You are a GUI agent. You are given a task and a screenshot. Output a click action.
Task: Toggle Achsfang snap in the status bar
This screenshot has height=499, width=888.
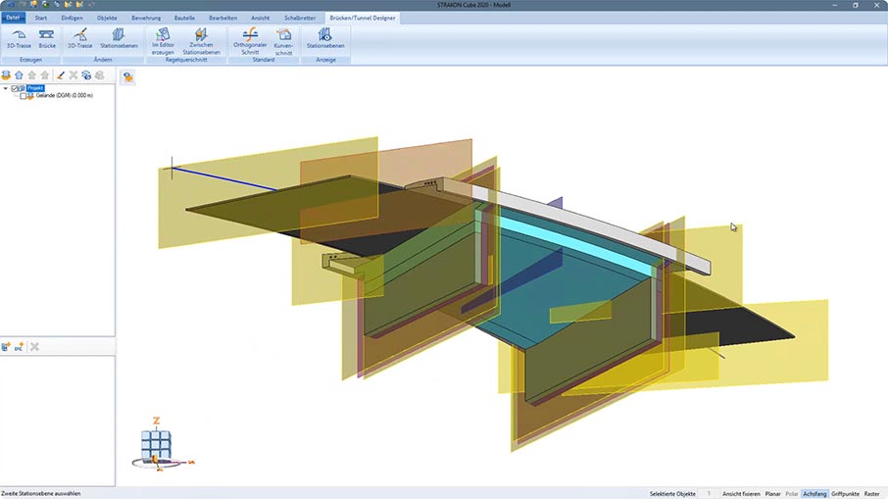(814, 493)
